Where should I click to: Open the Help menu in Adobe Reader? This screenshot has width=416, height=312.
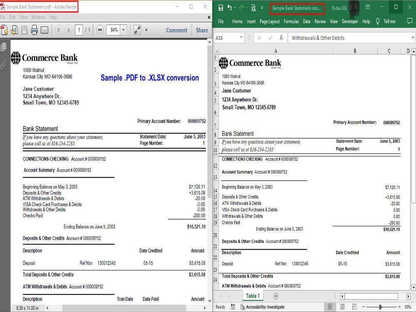[53, 17]
